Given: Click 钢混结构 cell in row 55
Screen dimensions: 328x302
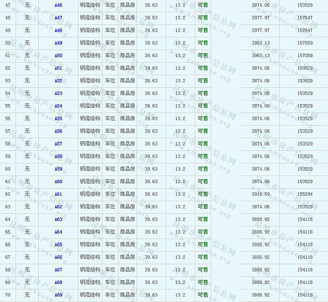Looking at the screenshot, I should 90,118.
